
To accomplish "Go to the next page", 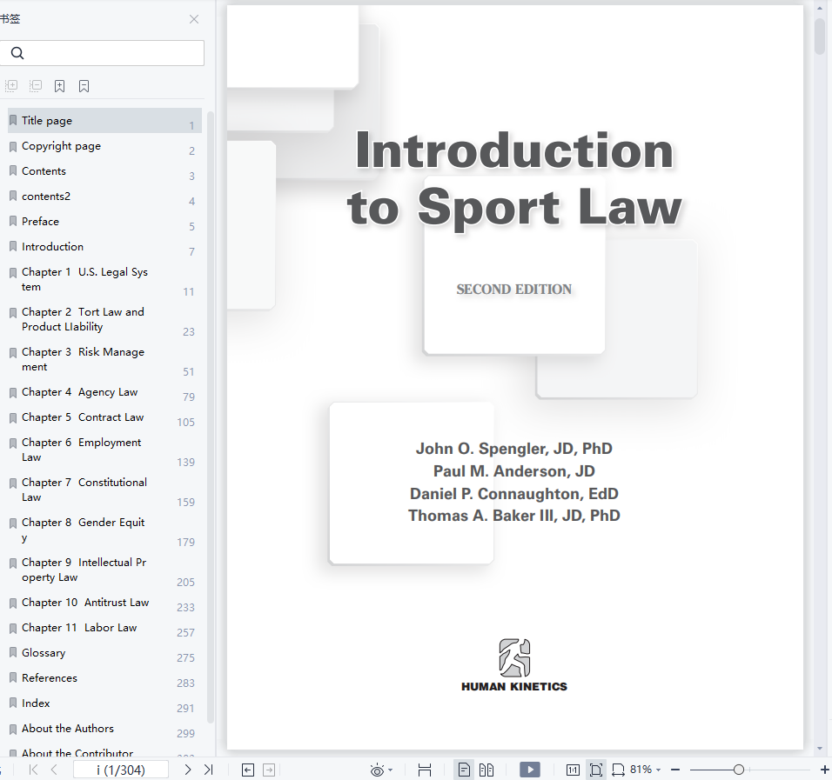I will point(187,770).
